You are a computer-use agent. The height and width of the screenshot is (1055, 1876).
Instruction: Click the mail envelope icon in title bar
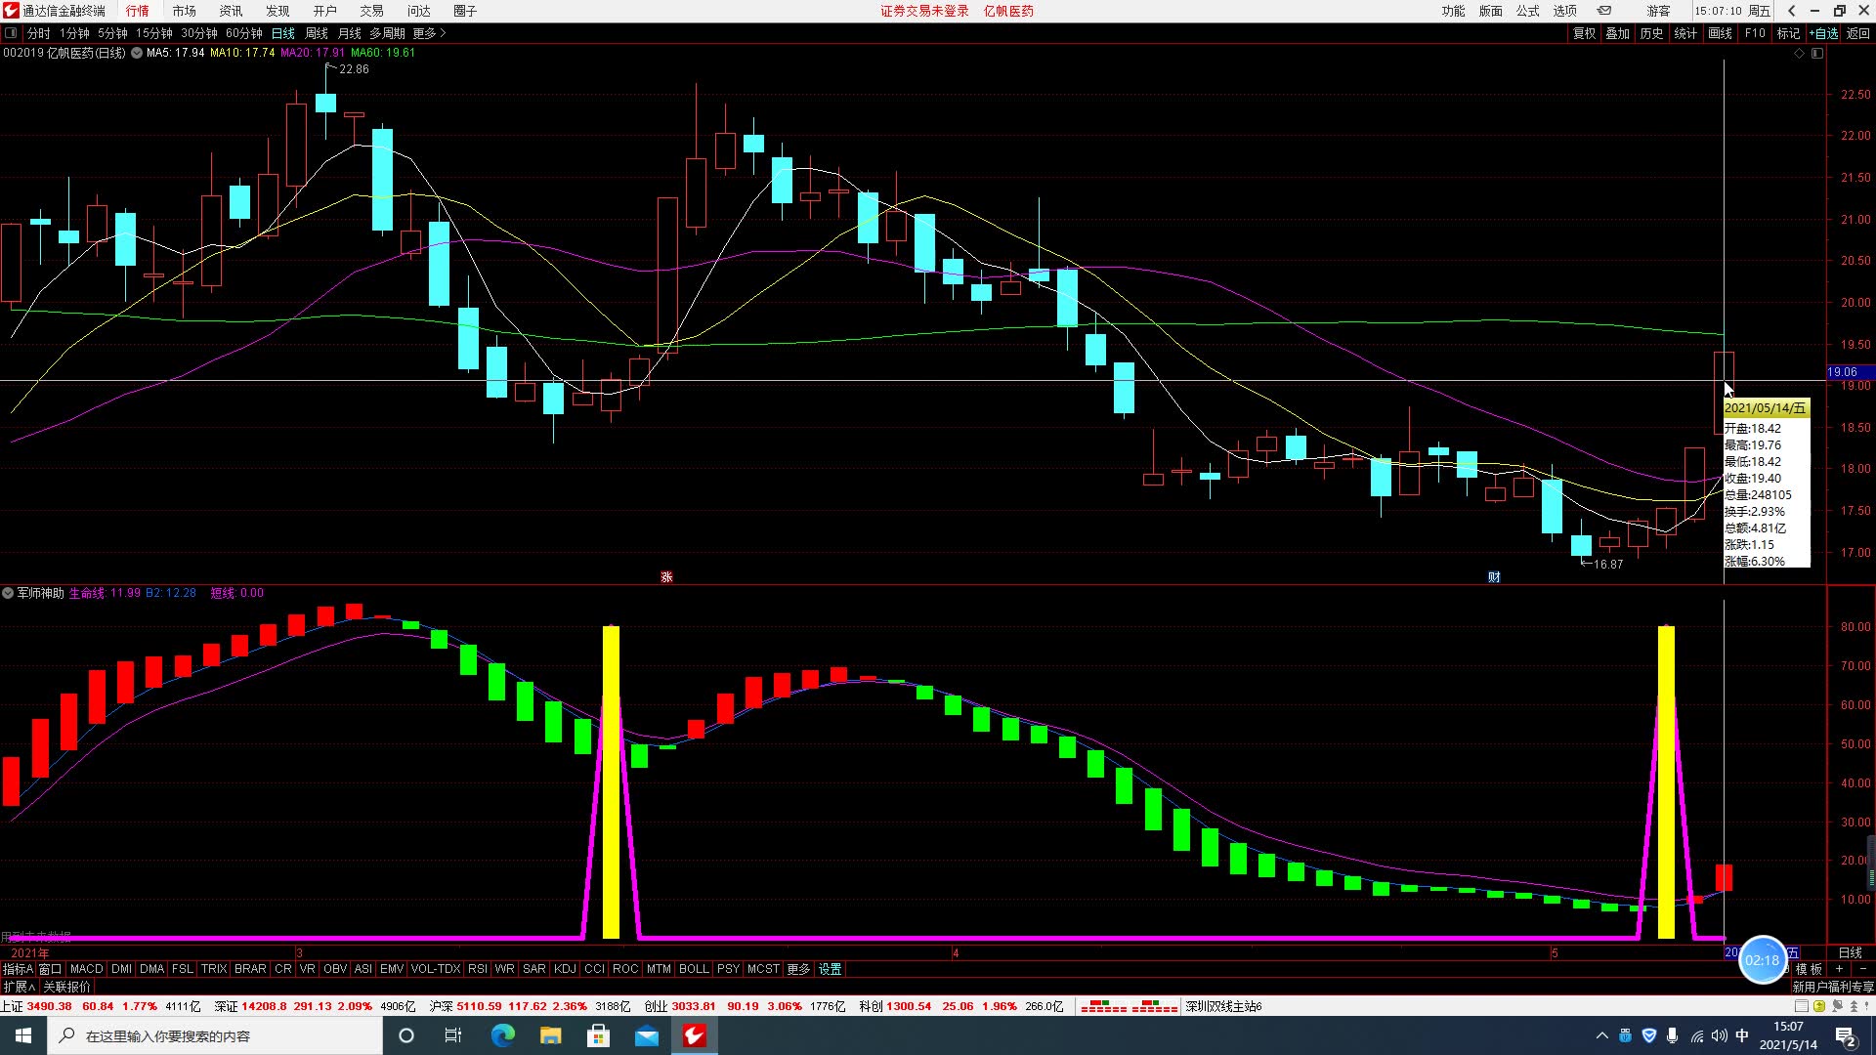coord(1603,11)
